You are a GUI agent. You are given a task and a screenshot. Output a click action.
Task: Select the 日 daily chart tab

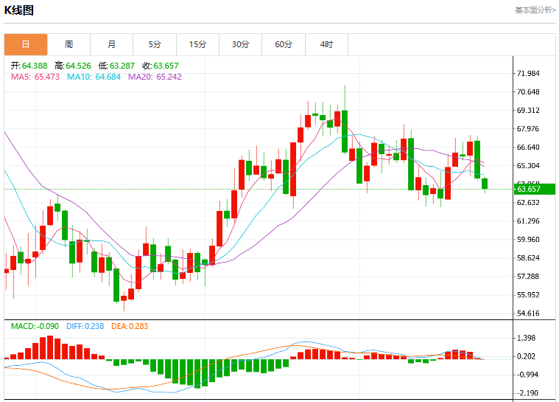pos(26,45)
